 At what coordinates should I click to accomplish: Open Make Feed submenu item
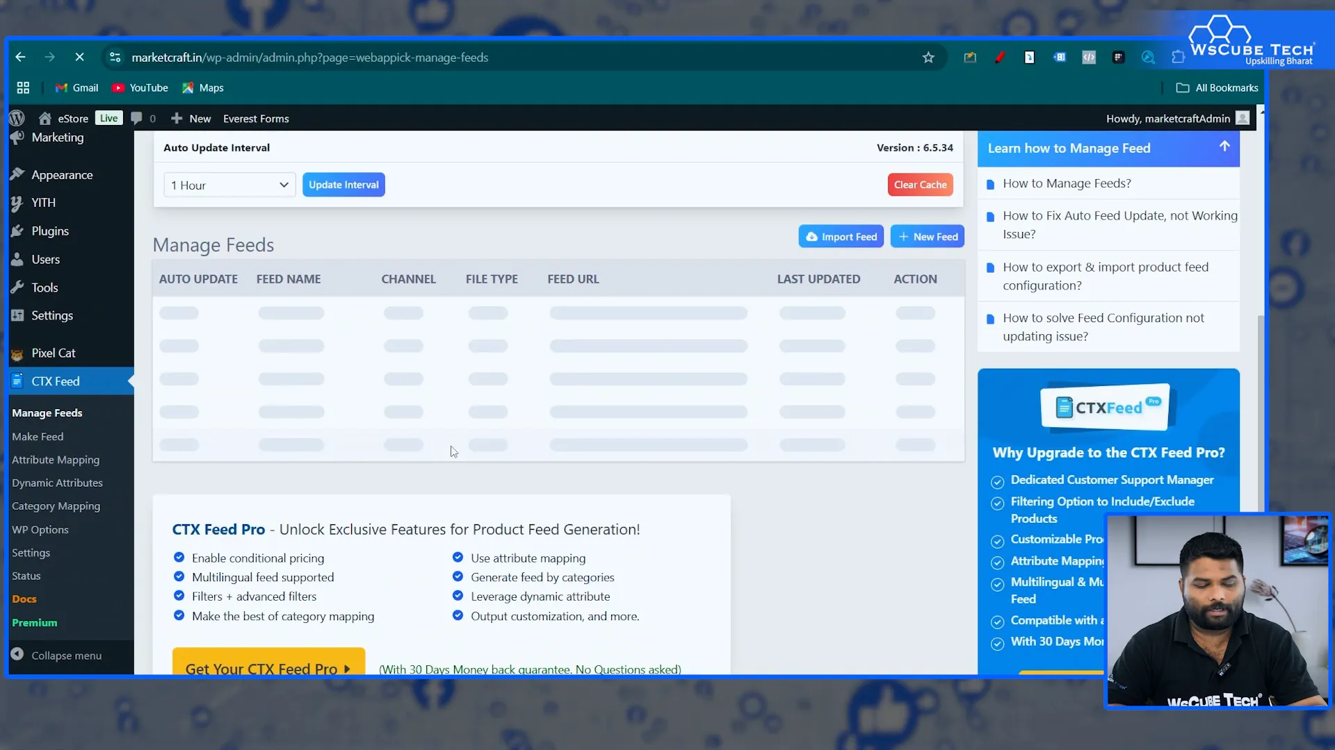coord(38,436)
